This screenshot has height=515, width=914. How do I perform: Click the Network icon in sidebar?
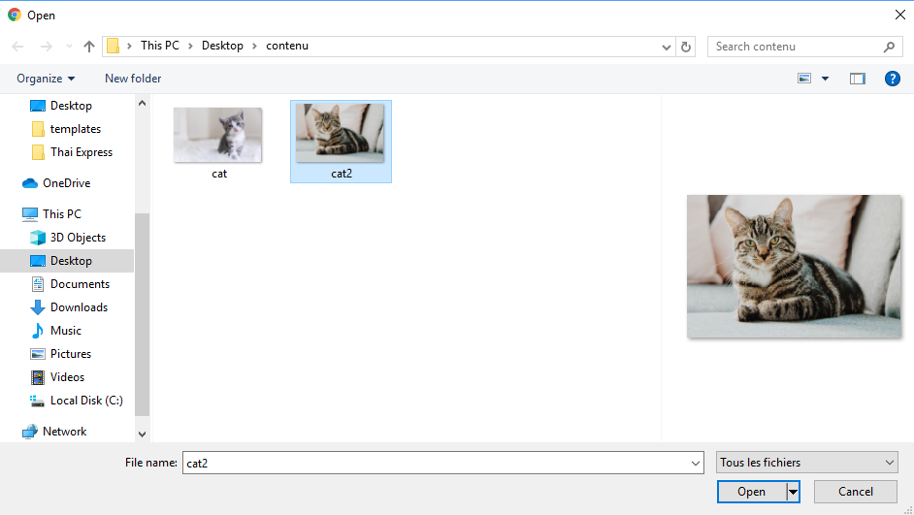click(x=30, y=432)
